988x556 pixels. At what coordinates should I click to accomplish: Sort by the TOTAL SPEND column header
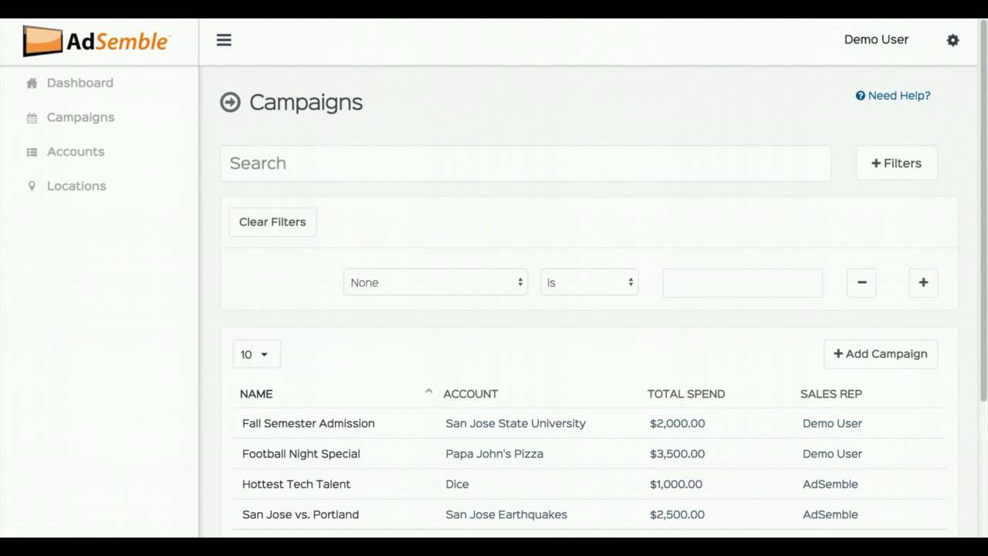pos(686,394)
